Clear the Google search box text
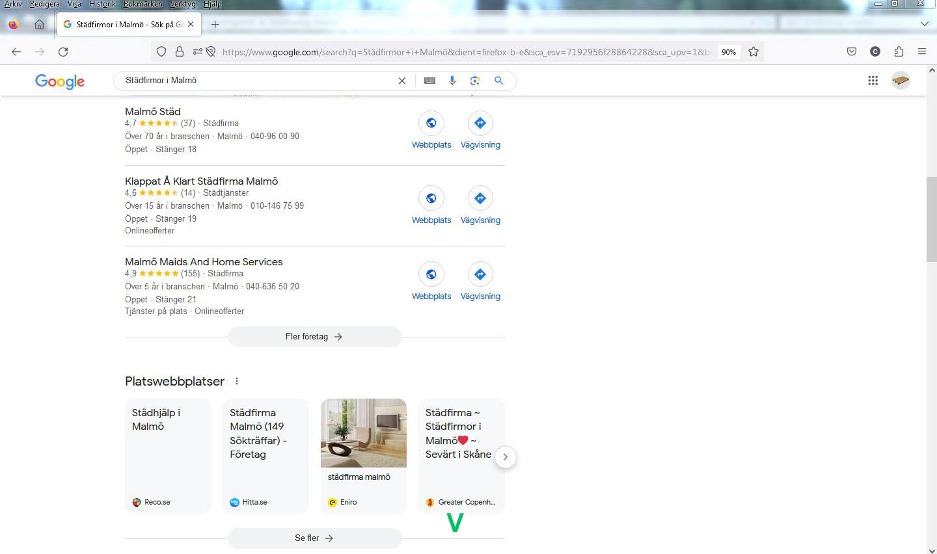 click(x=401, y=81)
